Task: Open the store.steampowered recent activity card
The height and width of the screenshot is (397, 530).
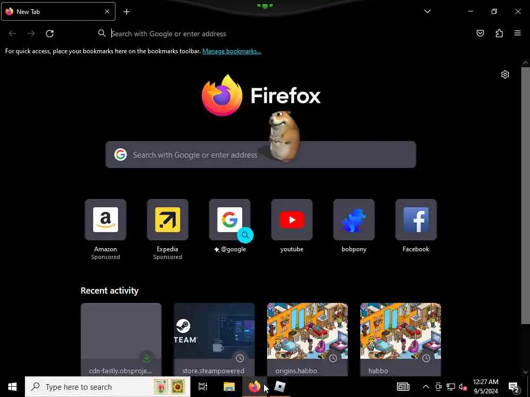Action: click(214, 339)
